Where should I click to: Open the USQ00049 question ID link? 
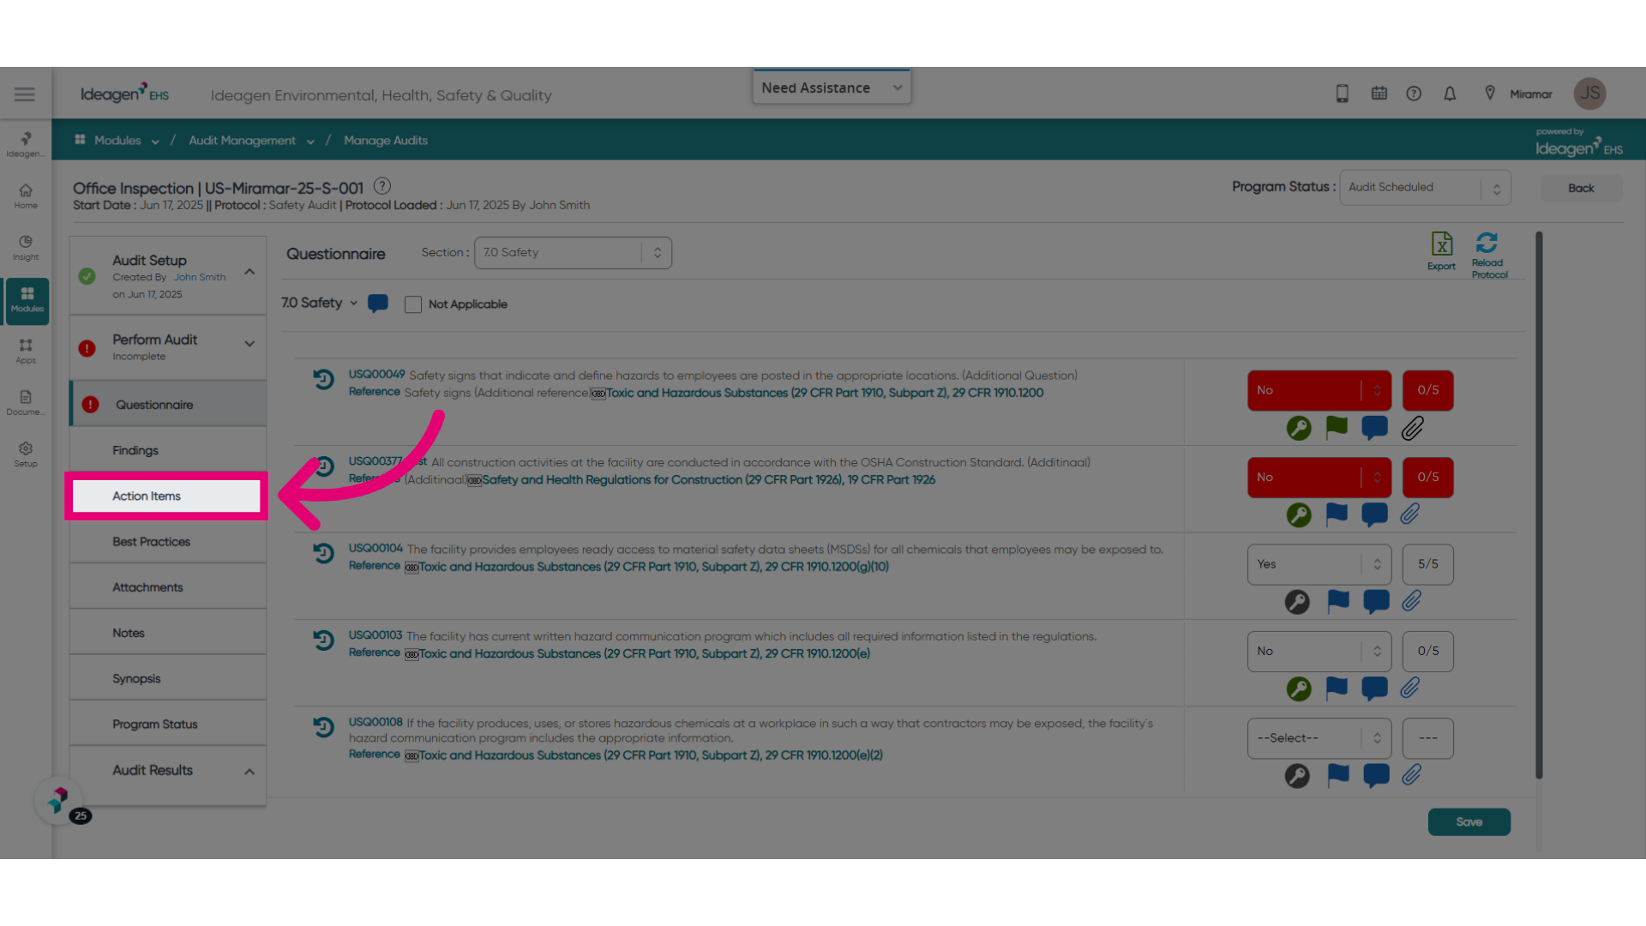[376, 375]
